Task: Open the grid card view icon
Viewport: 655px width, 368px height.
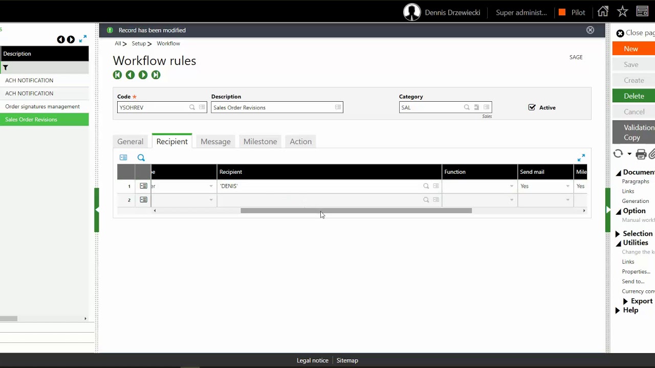Action: [123, 157]
